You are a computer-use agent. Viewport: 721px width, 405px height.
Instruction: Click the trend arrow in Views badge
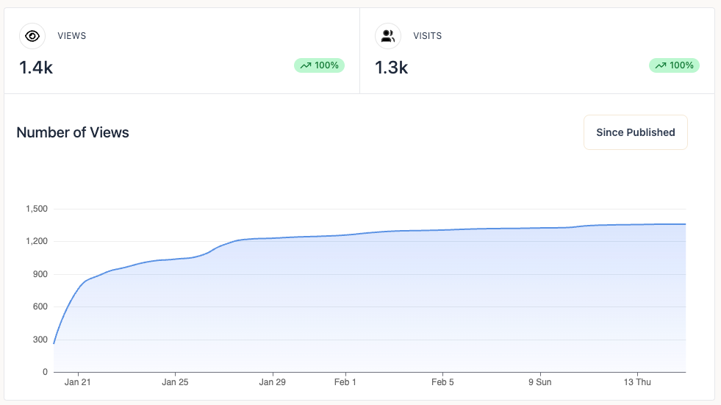305,65
